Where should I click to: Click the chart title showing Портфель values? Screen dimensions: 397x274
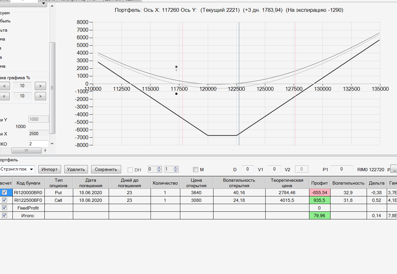point(229,10)
